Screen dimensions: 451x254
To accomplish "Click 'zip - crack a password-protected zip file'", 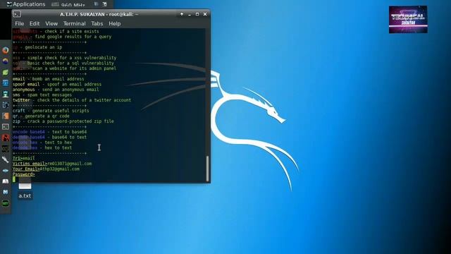I will [63, 121].
